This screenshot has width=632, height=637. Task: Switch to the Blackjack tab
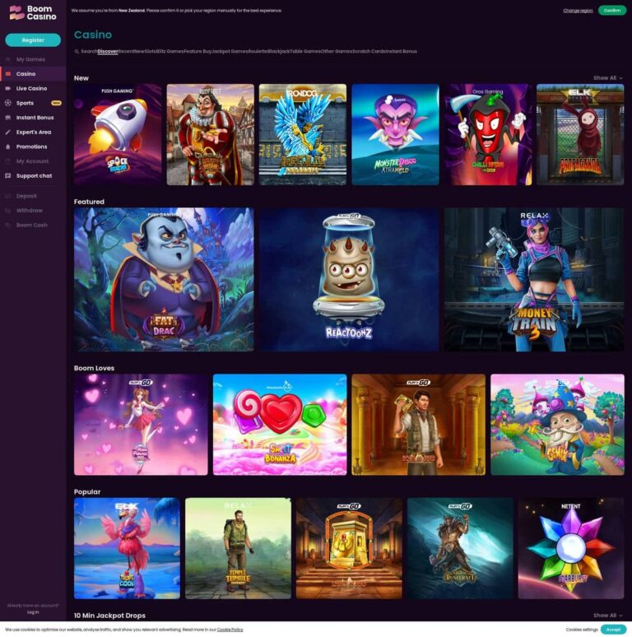279,52
